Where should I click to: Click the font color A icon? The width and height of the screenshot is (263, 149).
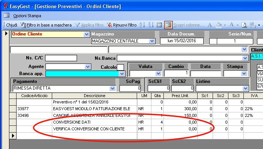click(x=232, y=25)
